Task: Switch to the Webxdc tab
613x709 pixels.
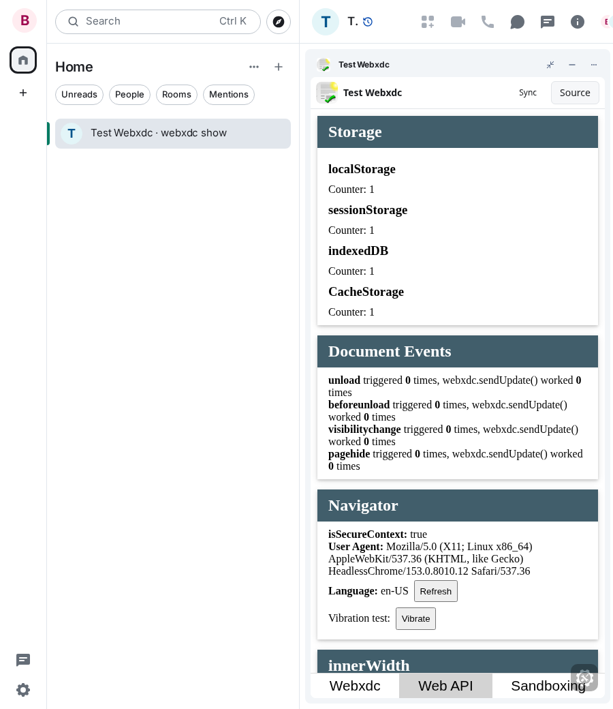Action: 355,686
